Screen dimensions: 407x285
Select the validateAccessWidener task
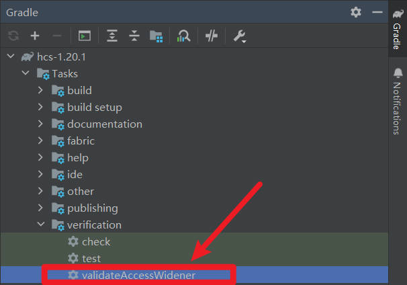(x=194, y=276)
